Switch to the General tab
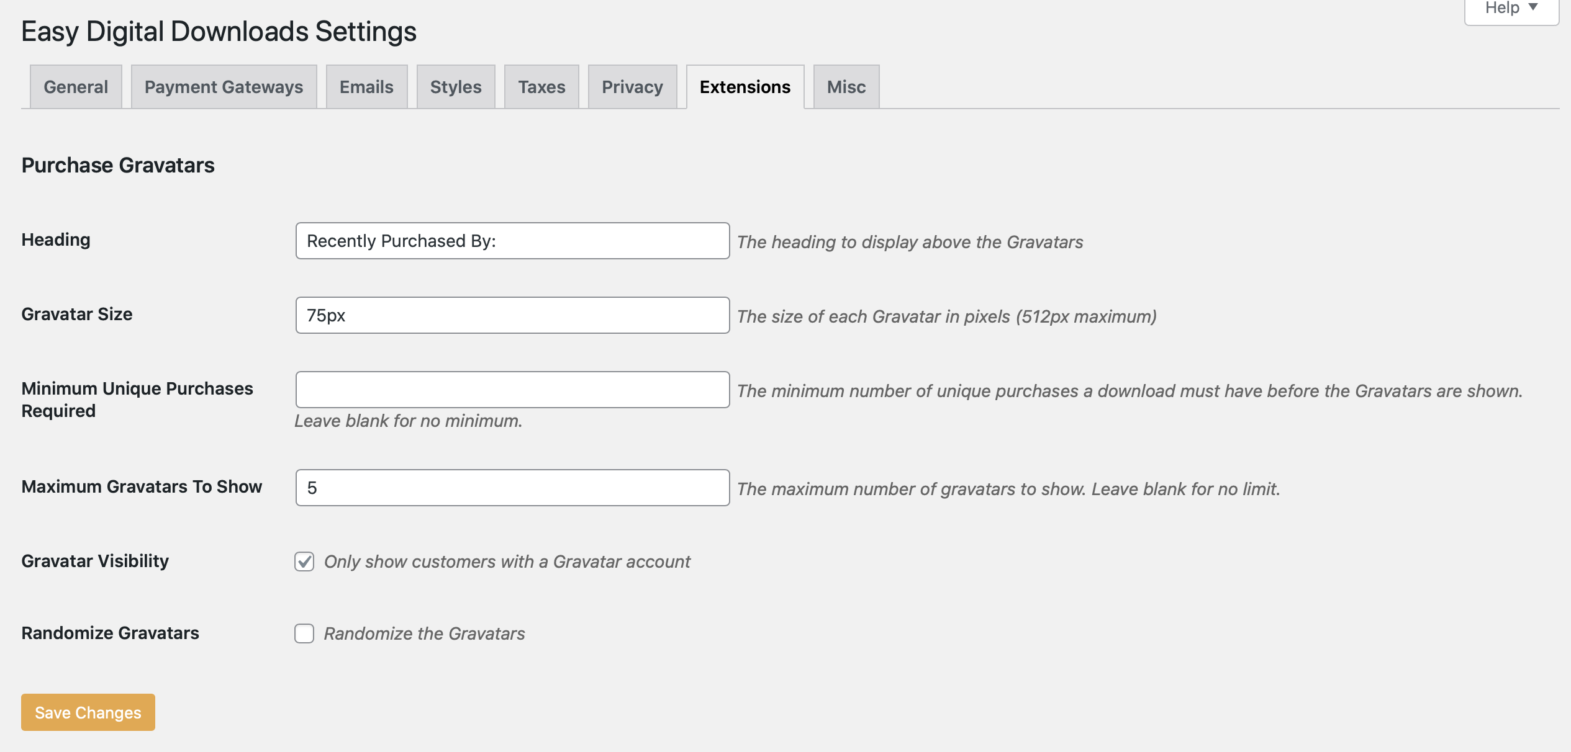Image resolution: width=1571 pixels, height=752 pixels. coord(76,87)
